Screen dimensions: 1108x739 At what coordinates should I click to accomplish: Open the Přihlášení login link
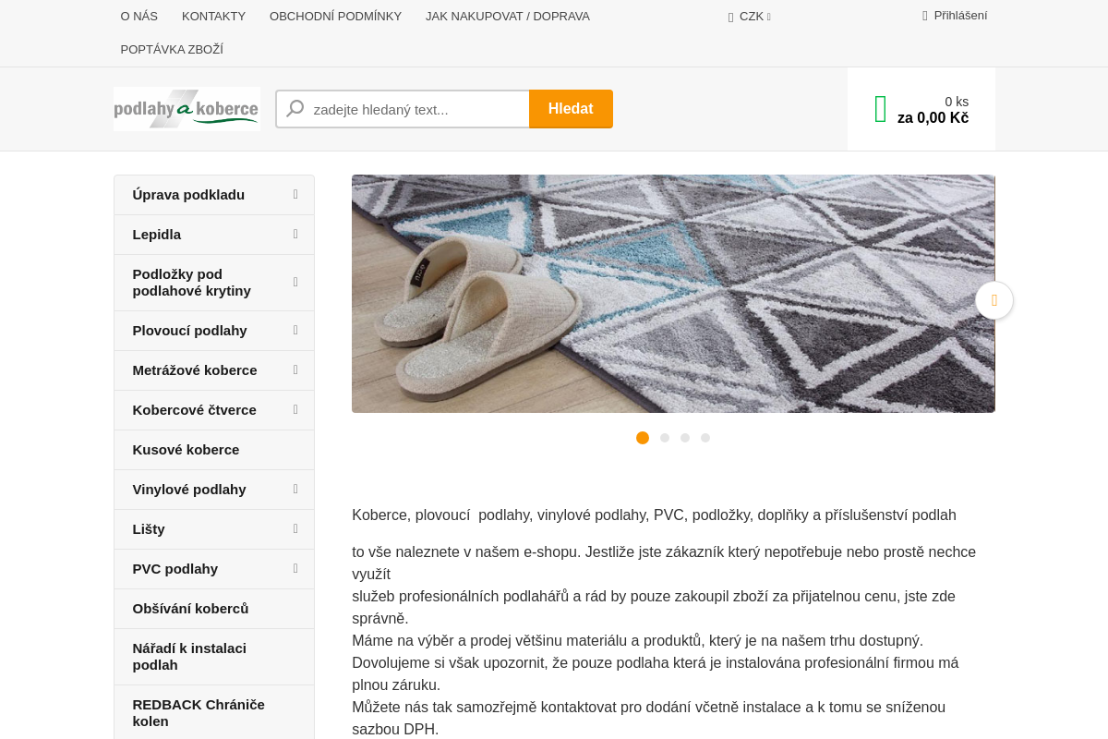[x=960, y=16]
